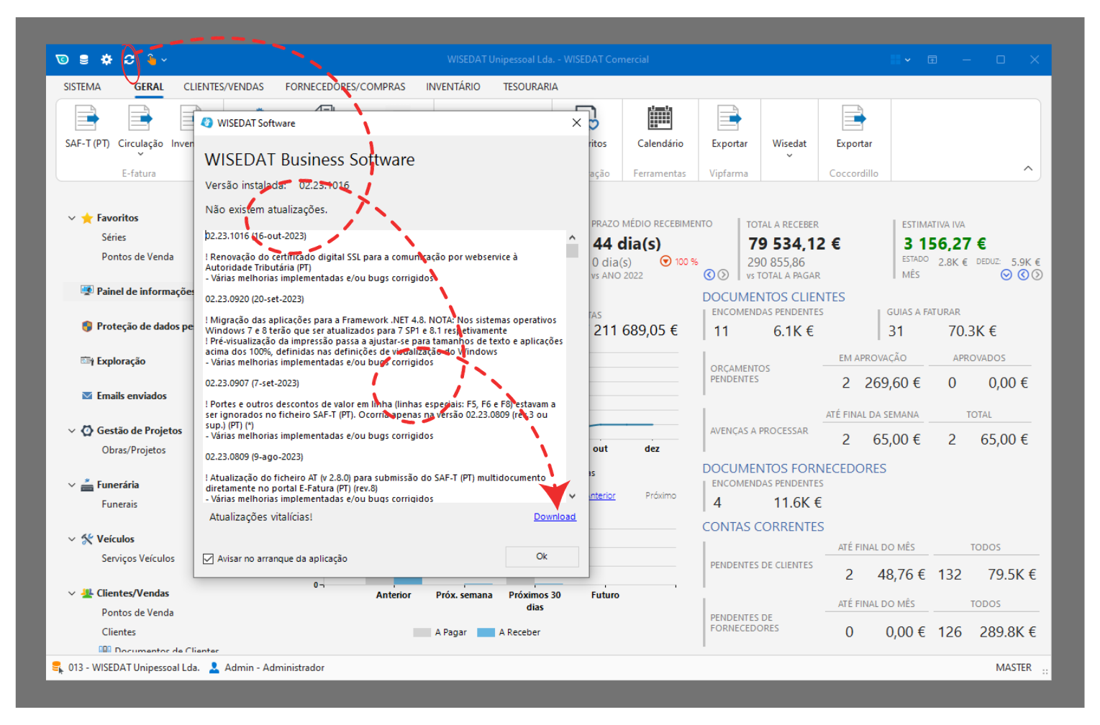Screen dimensions: 1100x725
Task: Open settings gear in the title bar
Action: click(106, 60)
